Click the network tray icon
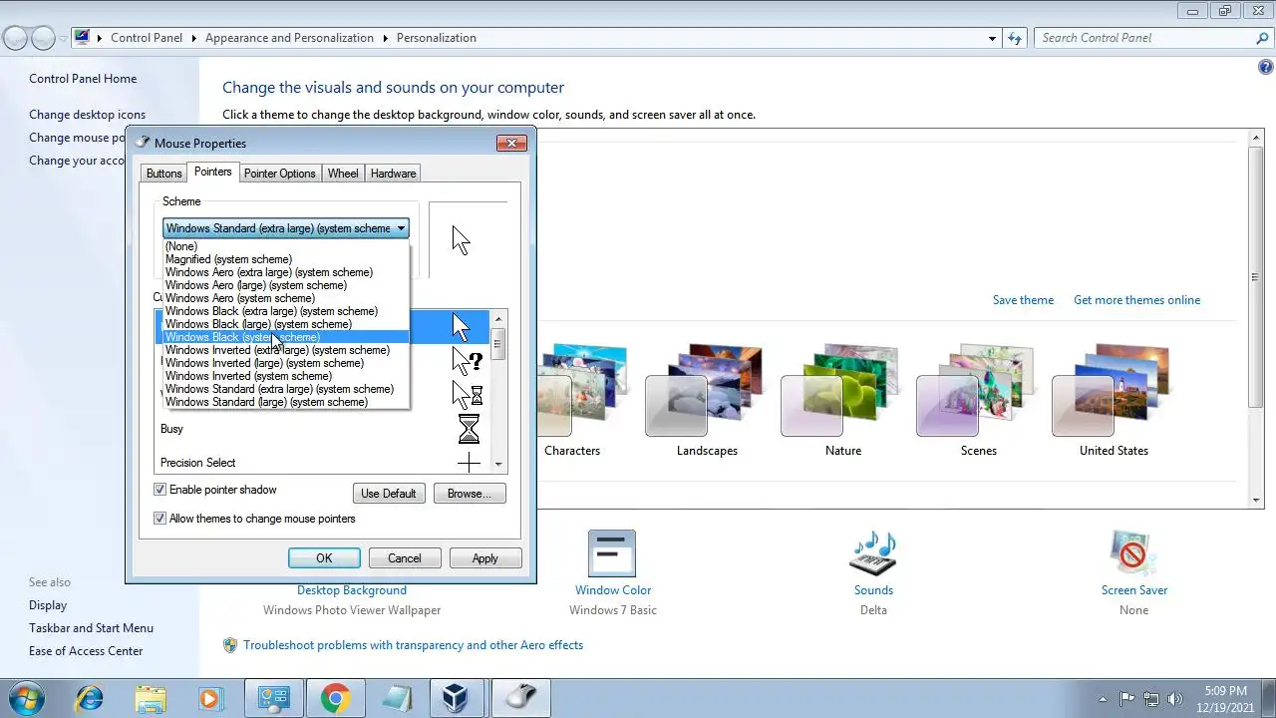 (x=1151, y=699)
